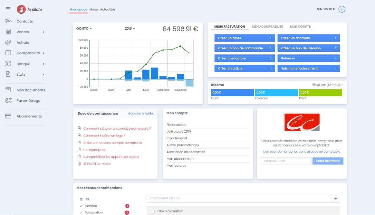Check the '1 devis à relancer' checkbox
Screen dimensions: 375x215
(153, 211)
